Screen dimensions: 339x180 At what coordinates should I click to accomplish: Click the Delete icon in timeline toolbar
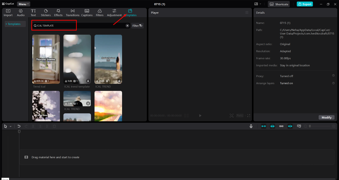coord(54,126)
